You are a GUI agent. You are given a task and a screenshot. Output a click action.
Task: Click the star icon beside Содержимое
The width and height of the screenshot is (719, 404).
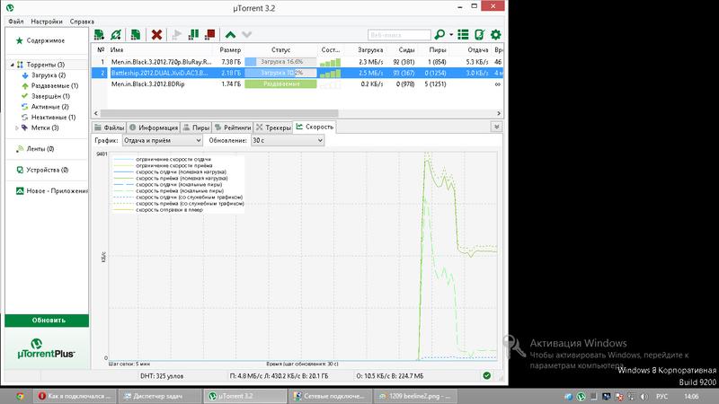[19, 40]
